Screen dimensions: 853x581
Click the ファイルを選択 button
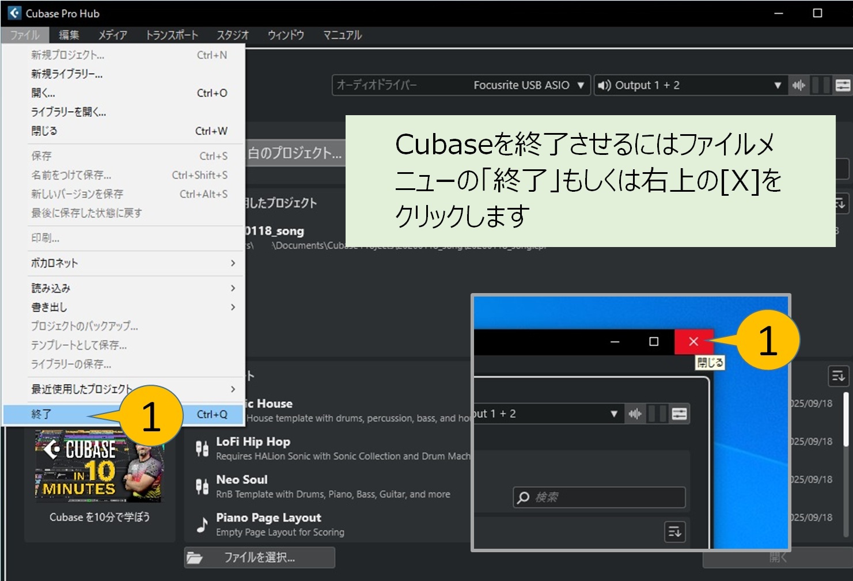(259, 557)
